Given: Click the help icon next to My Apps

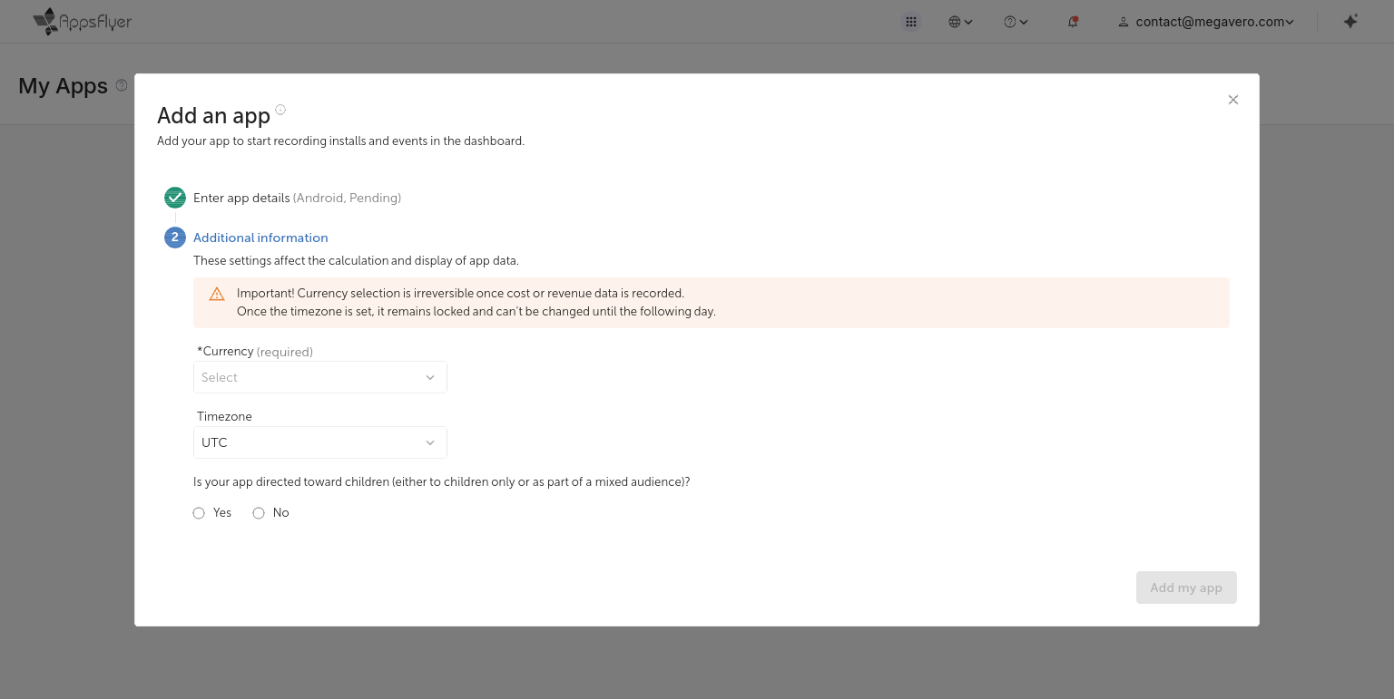Looking at the screenshot, I should click(x=122, y=85).
